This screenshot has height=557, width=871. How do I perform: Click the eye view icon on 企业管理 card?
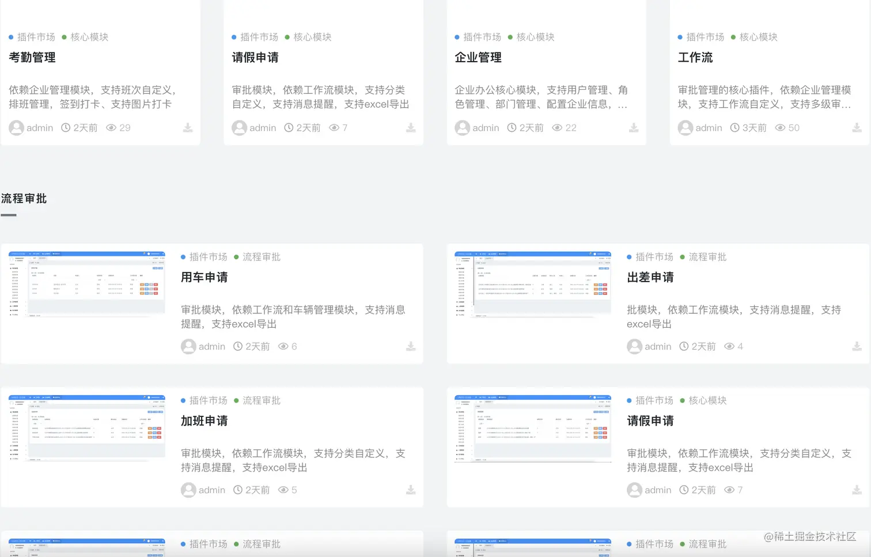click(x=556, y=127)
